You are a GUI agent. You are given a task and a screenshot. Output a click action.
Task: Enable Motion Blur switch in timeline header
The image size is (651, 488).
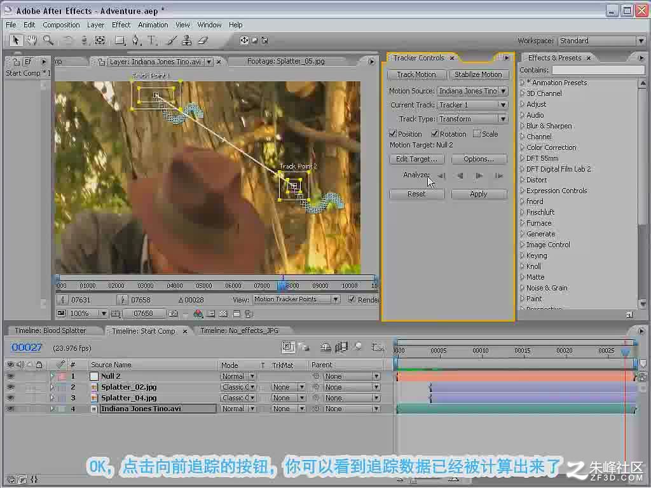point(358,346)
